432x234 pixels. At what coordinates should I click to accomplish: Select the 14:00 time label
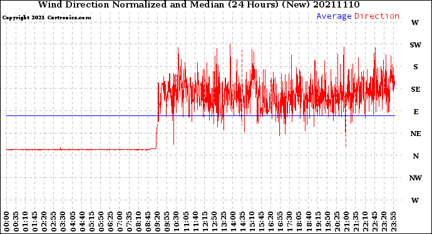pyautogui.click(x=233, y=222)
